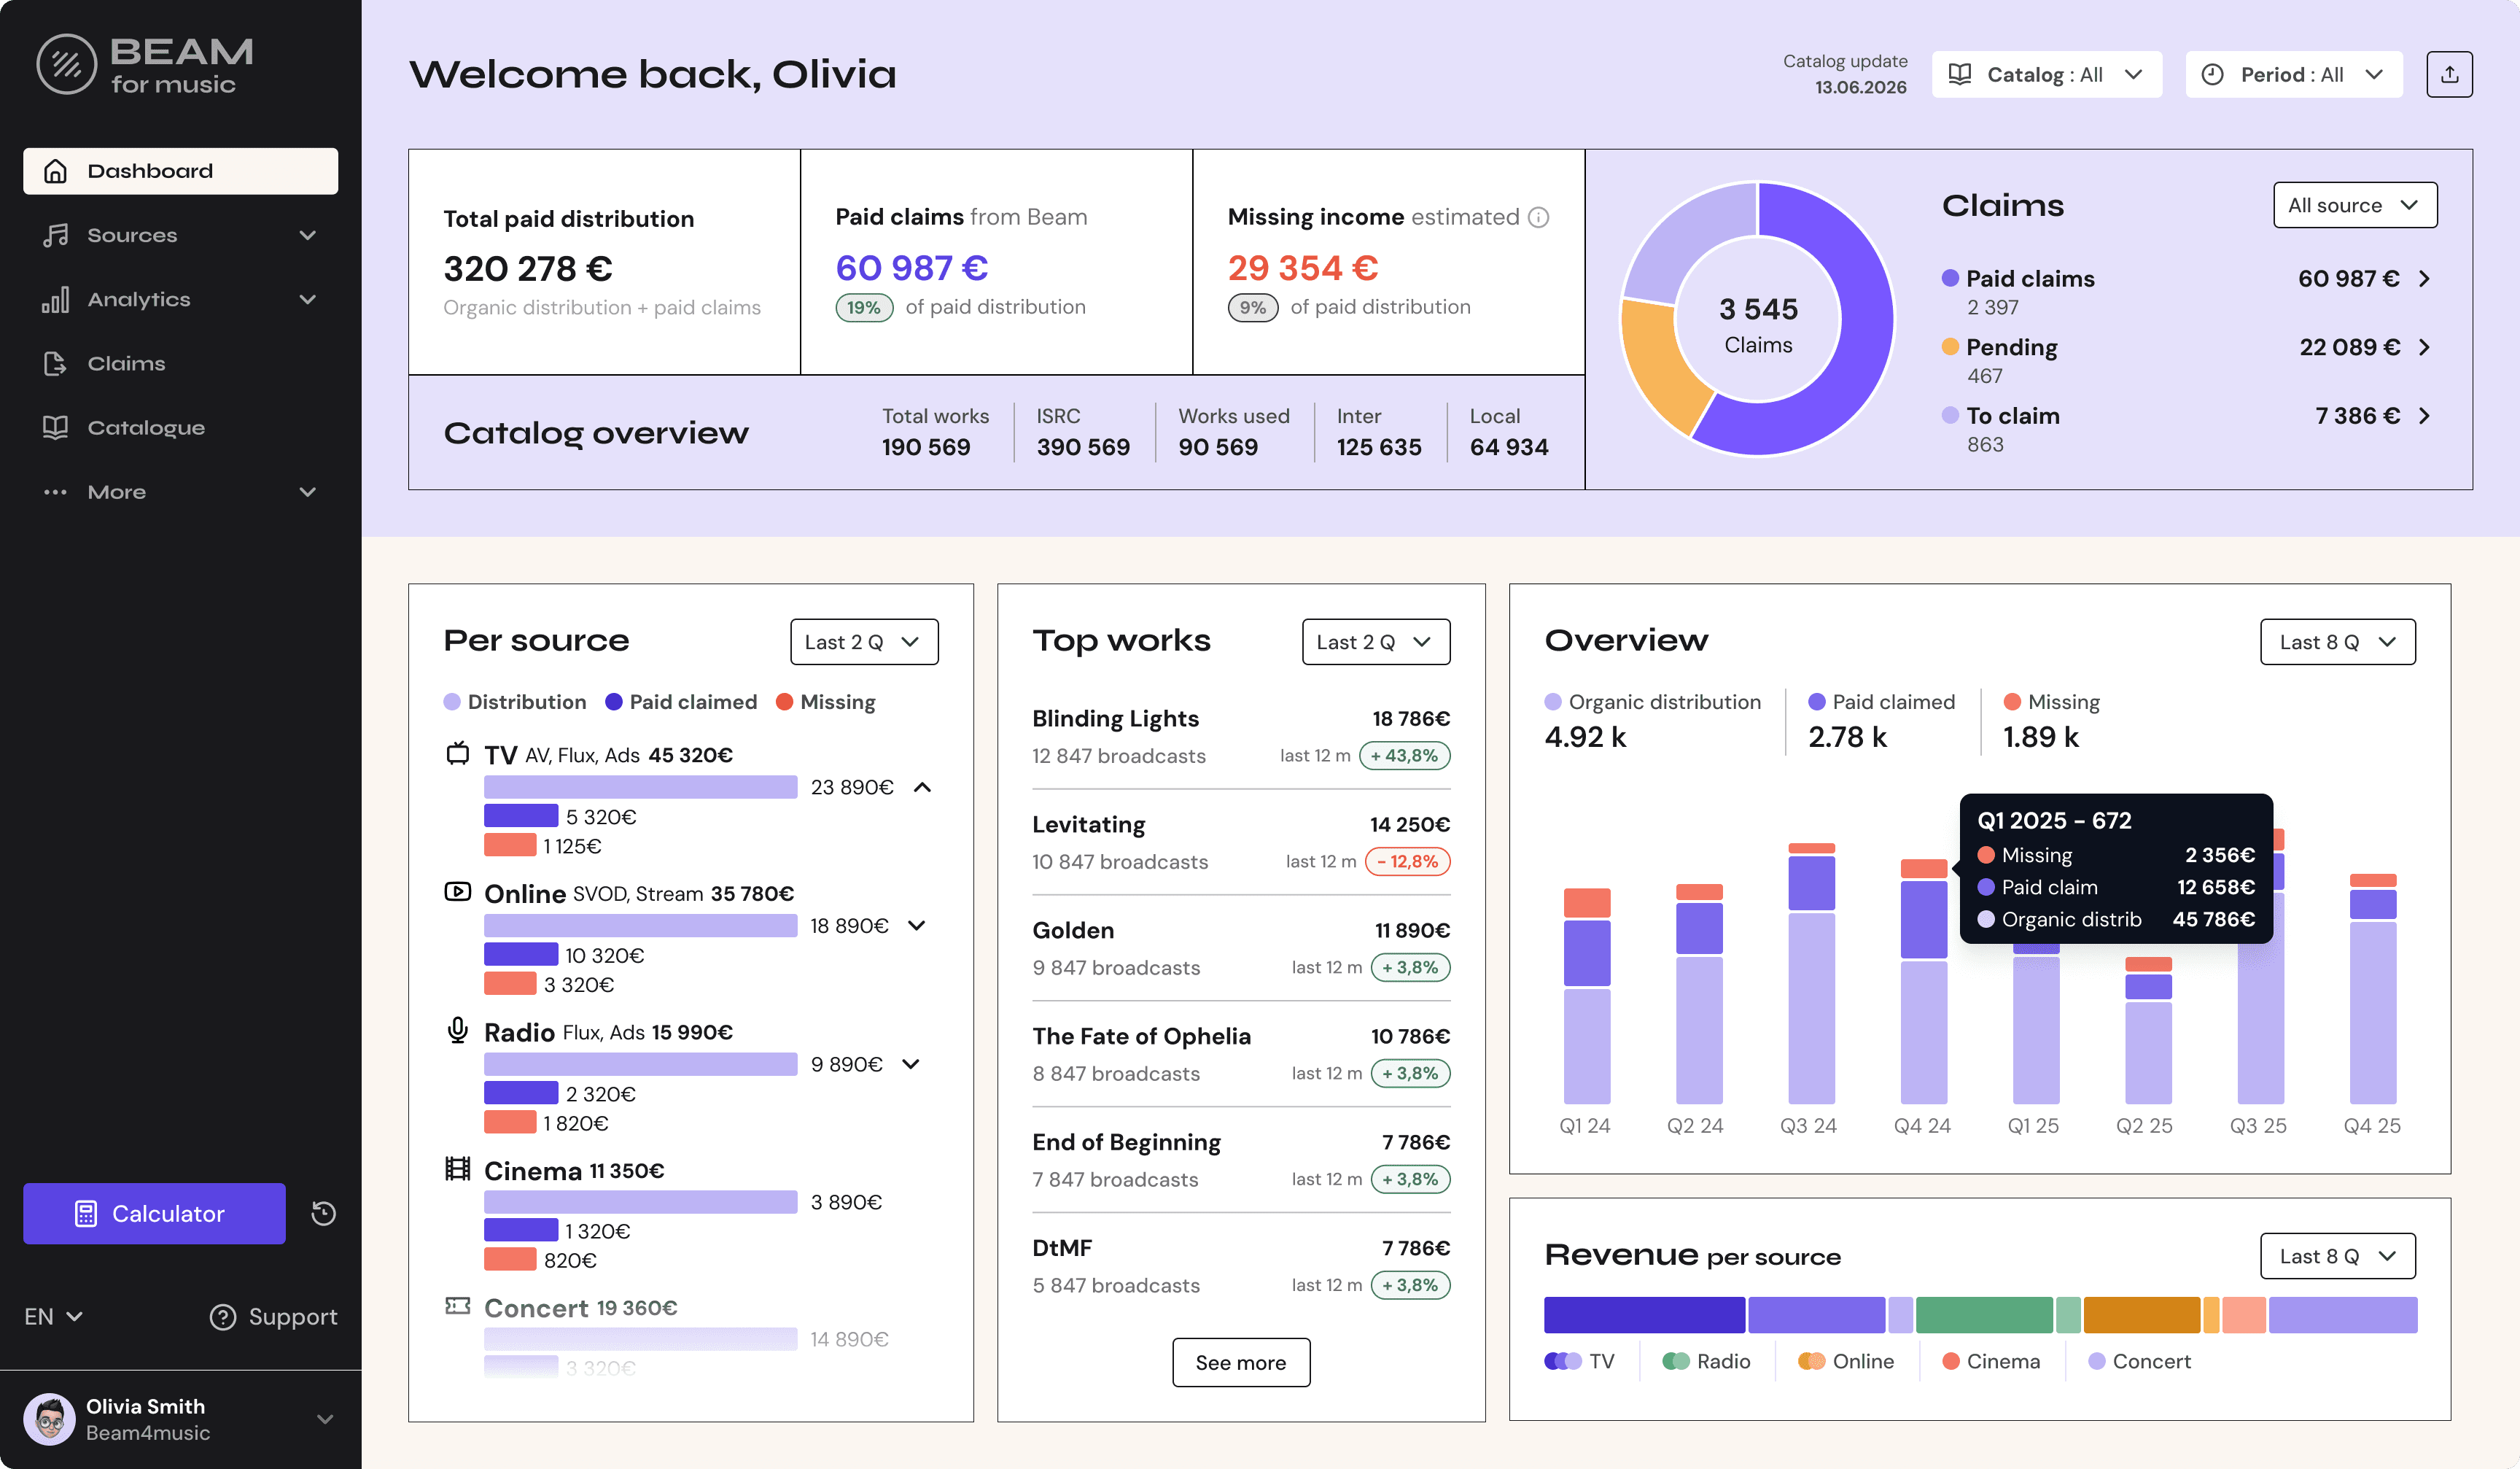Toggle Organic distribution legend in Overview
2520x1469 pixels.
click(1652, 702)
